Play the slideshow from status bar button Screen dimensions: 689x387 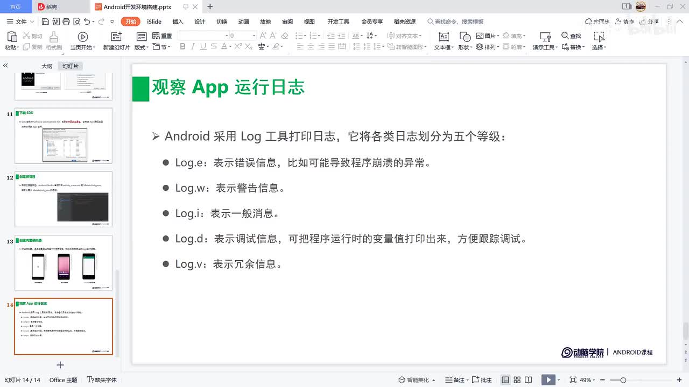click(x=548, y=380)
